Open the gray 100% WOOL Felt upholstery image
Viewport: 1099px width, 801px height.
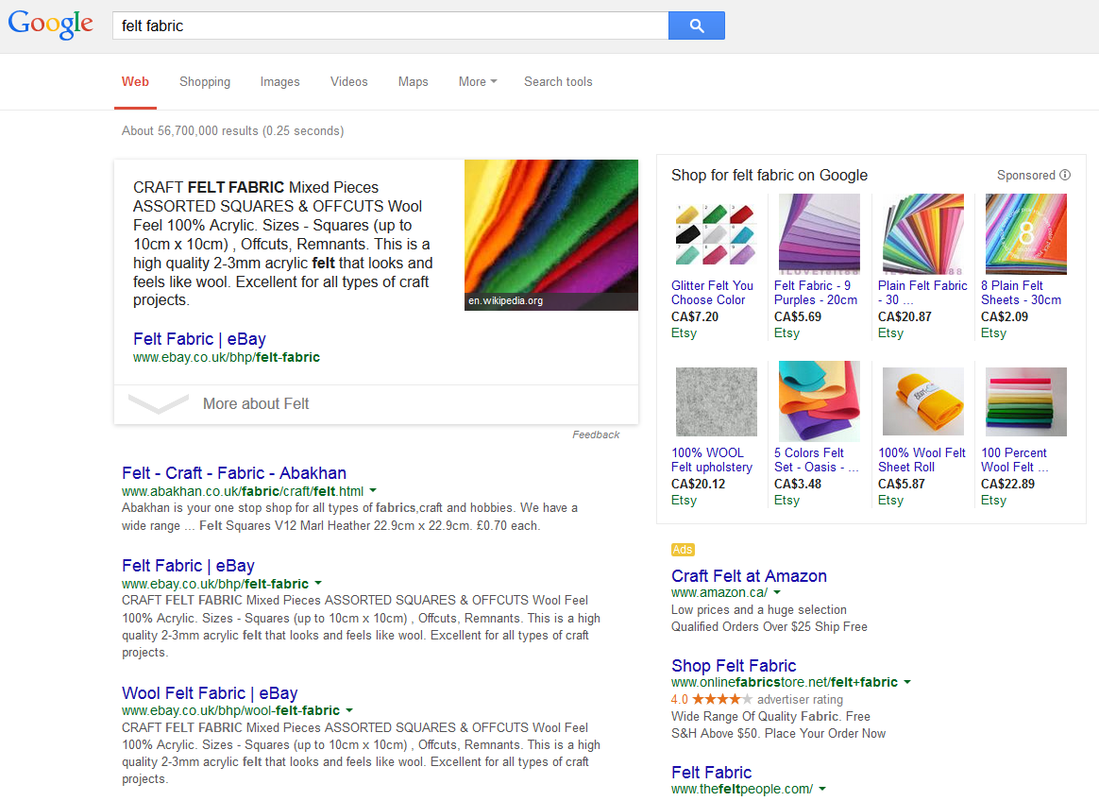tap(716, 401)
